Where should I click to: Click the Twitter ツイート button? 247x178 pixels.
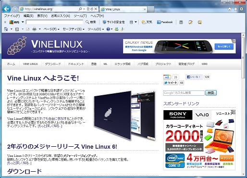pos(171,83)
